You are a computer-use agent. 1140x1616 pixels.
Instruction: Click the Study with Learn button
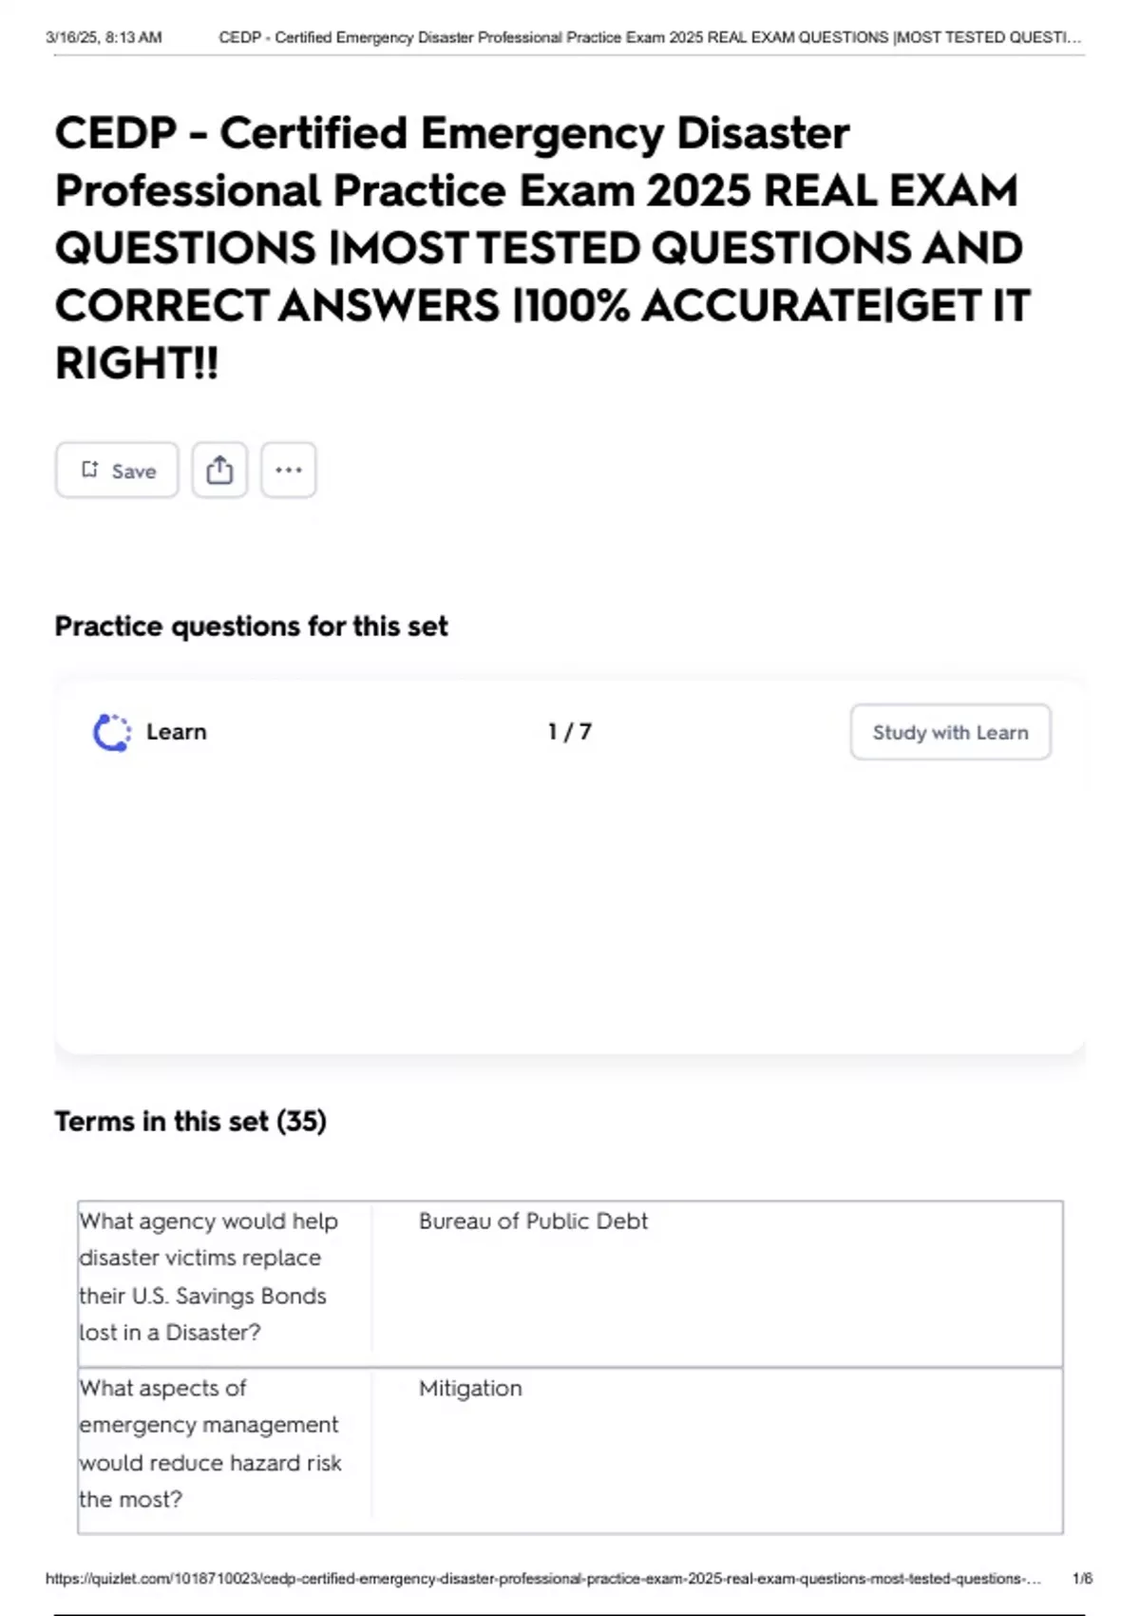(950, 732)
